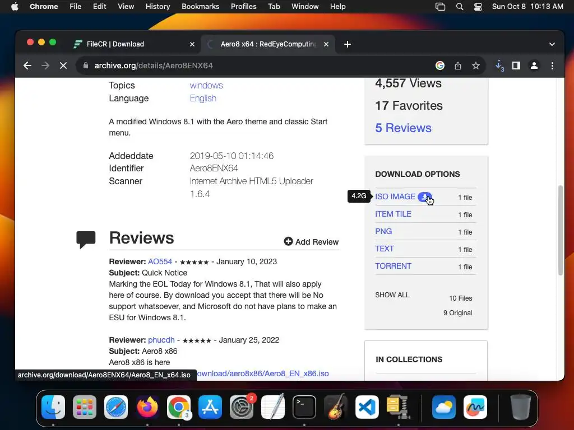Open the Window menu

click(x=305, y=7)
